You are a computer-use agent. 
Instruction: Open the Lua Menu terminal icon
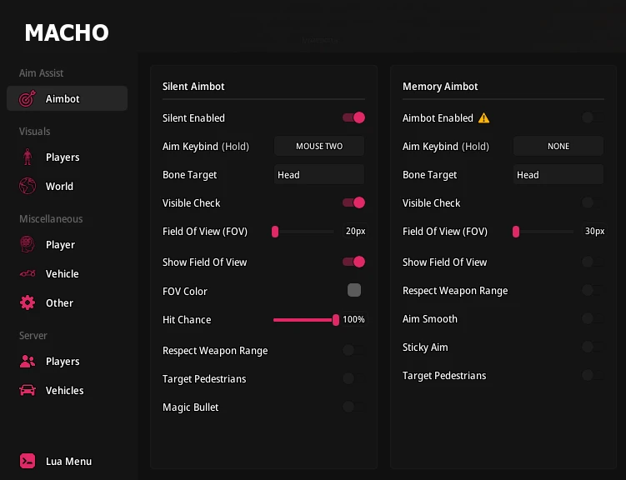pos(28,461)
